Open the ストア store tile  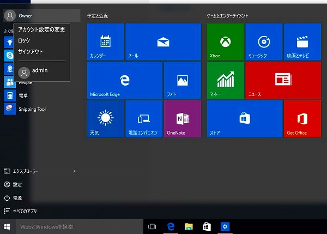pos(245,119)
